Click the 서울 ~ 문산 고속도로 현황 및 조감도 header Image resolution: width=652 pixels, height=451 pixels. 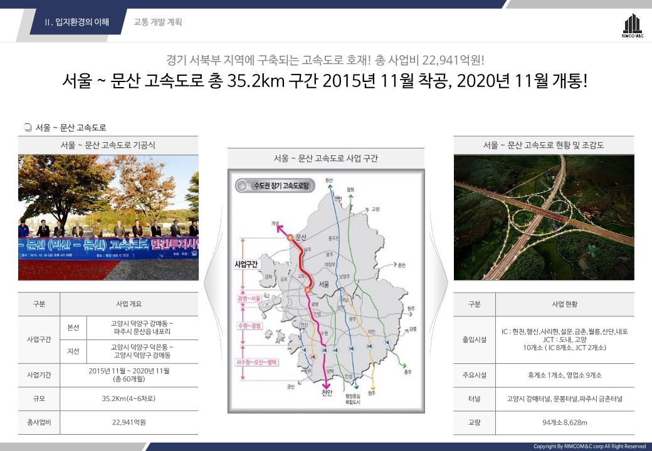tap(544, 145)
